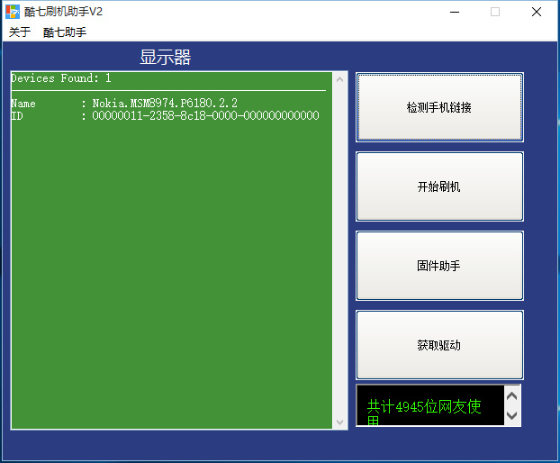Open the 酷七助手 menu
The height and width of the screenshot is (463, 560).
point(65,32)
